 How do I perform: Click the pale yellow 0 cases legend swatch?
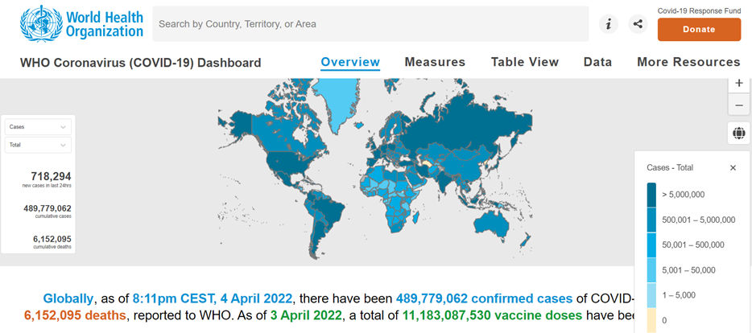pyautogui.click(x=651, y=319)
